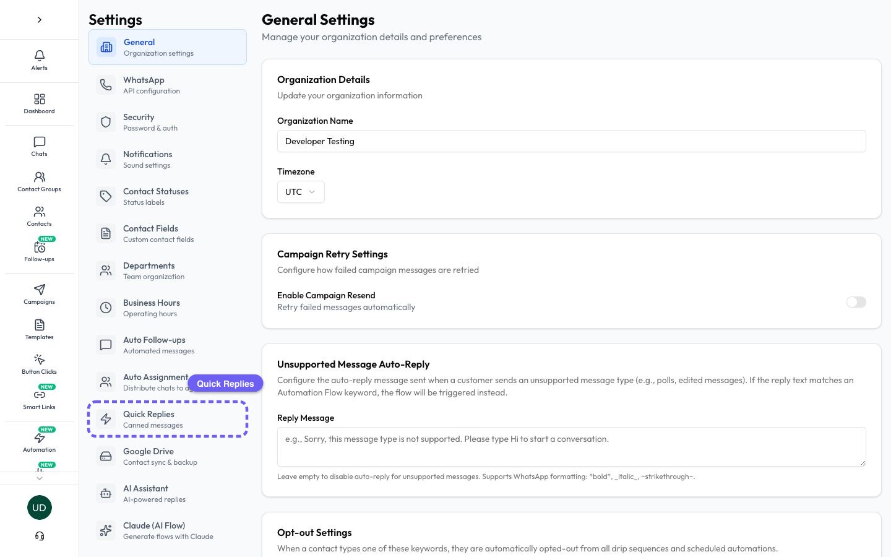The image size is (891, 557).
Task: Open the UTC timezone dropdown
Action: [x=301, y=192]
